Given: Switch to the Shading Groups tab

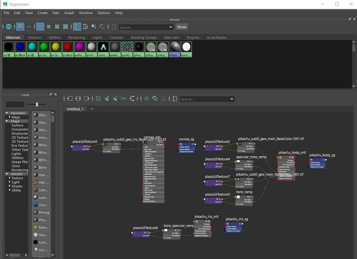Looking at the screenshot, I should (144, 37).
